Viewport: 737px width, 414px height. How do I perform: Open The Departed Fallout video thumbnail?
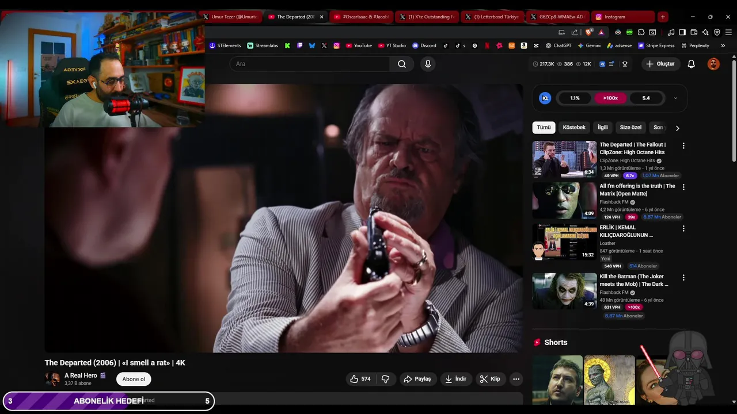(x=564, y=159)
